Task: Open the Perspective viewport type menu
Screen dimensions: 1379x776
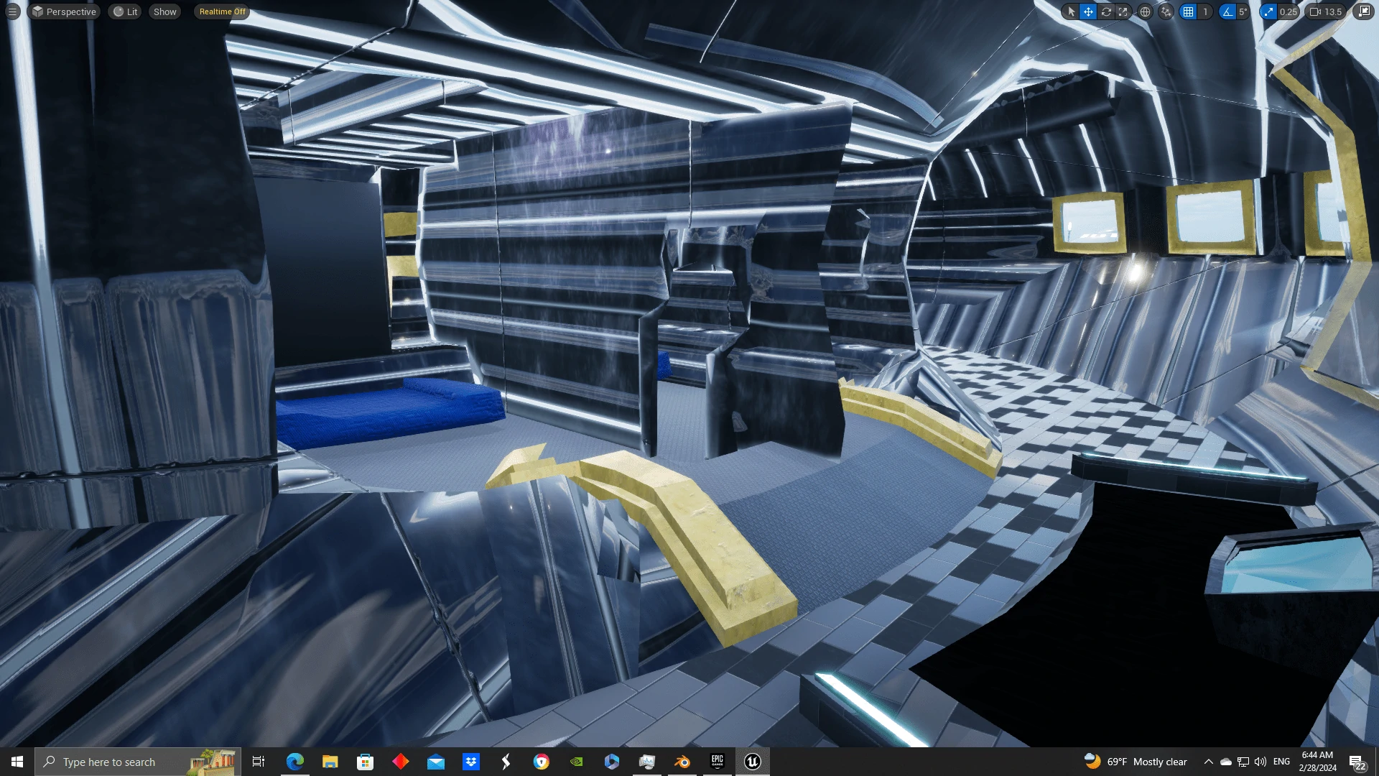Action: click(64, 11)
